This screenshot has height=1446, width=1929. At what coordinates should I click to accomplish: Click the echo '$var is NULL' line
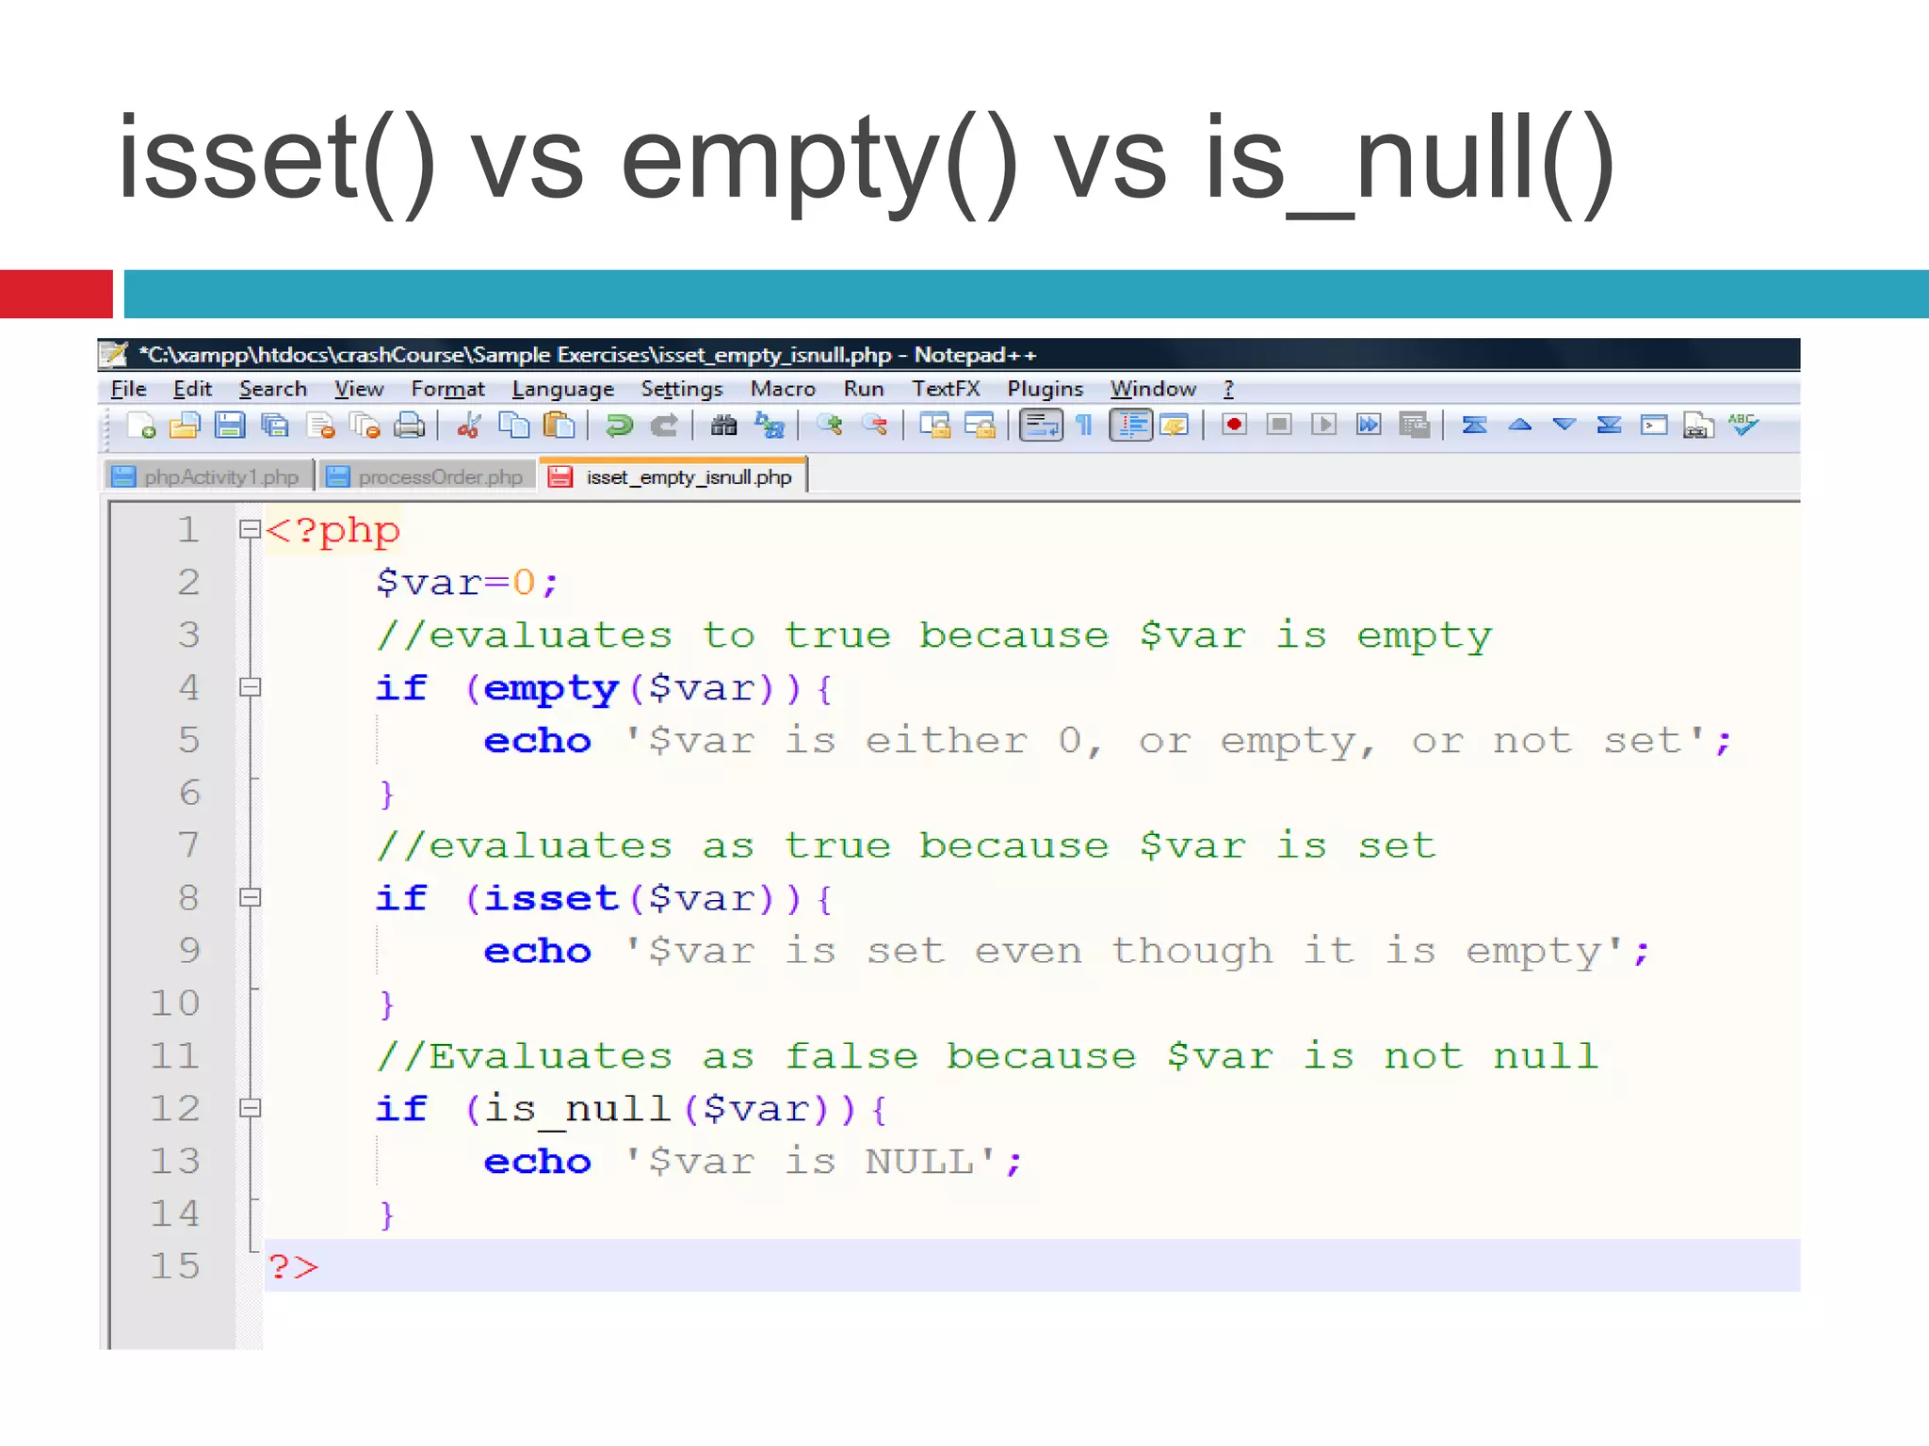coord(753,1162)
